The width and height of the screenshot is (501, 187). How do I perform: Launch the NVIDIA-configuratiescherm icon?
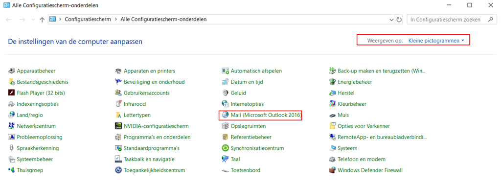[x=118, y=126]
